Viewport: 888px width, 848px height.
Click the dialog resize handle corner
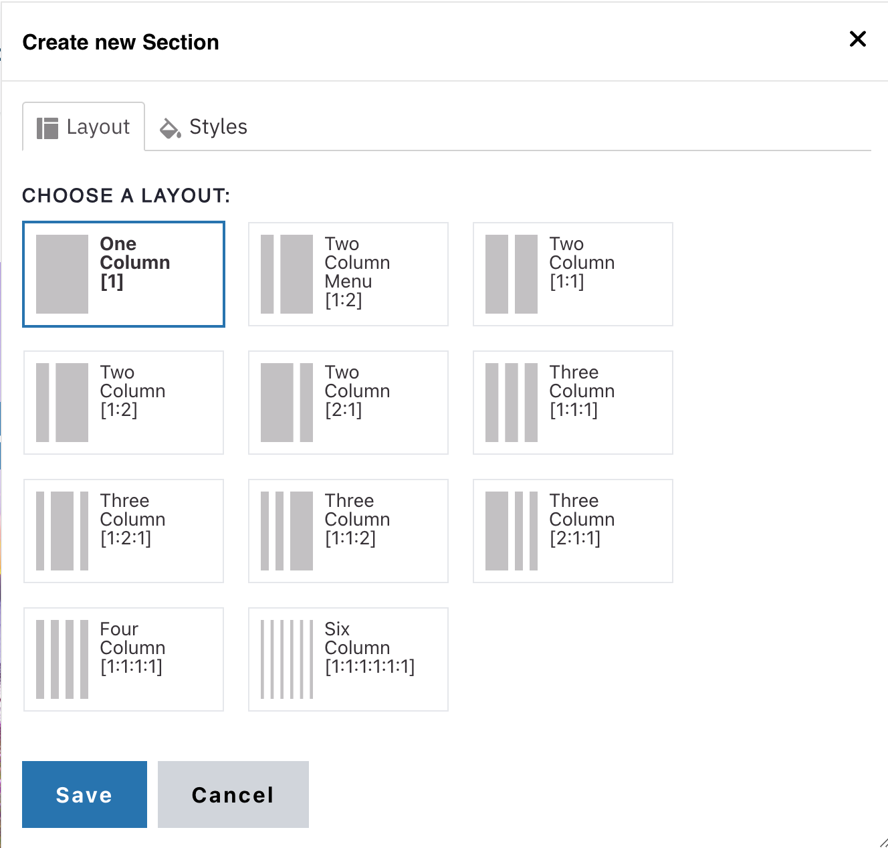click(x=883, y=843)
